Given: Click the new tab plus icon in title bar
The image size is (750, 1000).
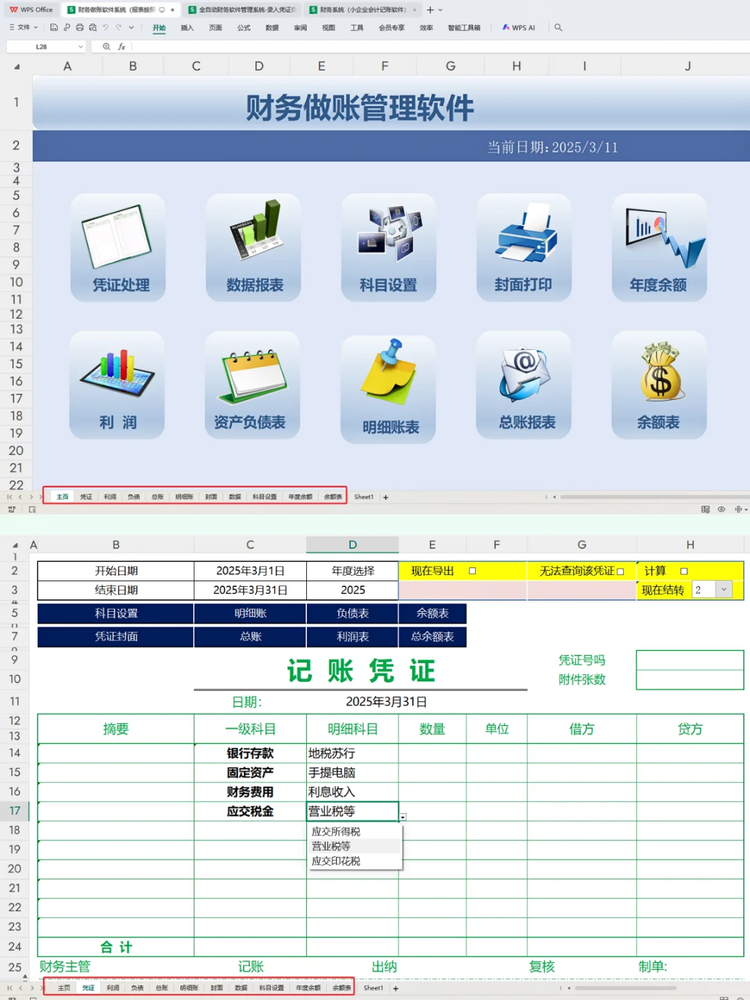Looking at the screenshot, I should (x=430, y=10).
